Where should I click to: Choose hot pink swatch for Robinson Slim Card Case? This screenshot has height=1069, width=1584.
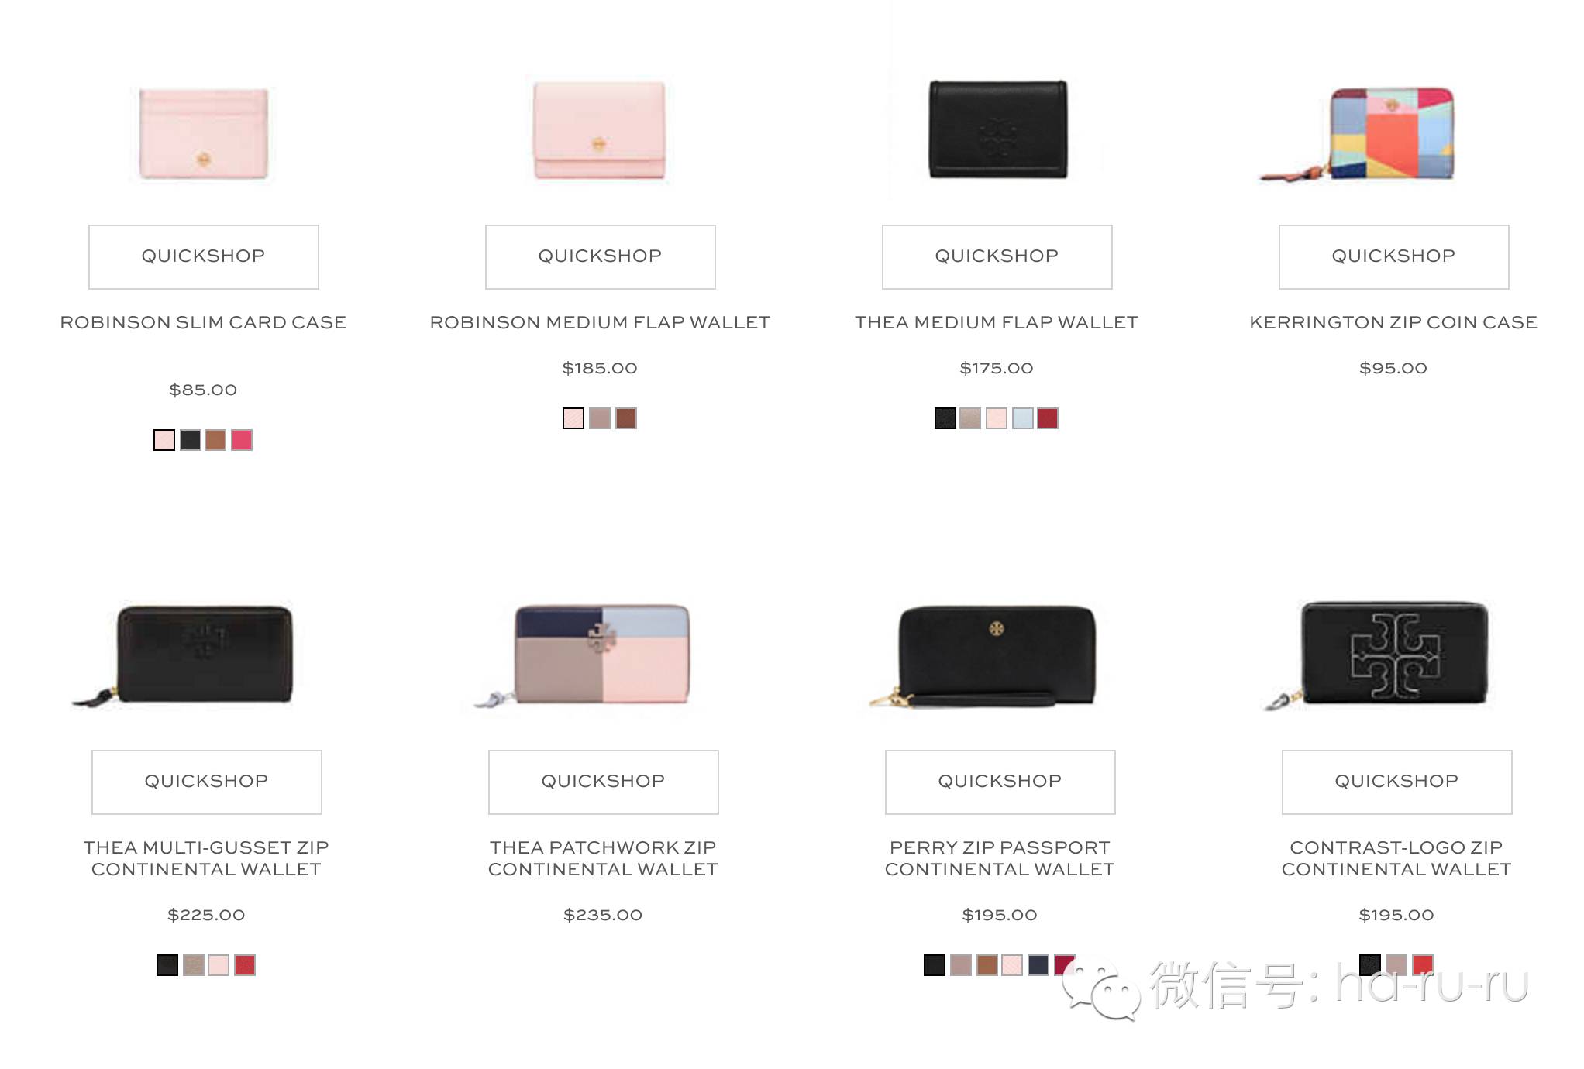pyautogui.click(x=242, y=440)
